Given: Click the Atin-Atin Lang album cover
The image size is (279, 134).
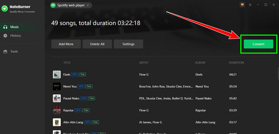Looking at the screenshot, I should click(x=57, y=122).
